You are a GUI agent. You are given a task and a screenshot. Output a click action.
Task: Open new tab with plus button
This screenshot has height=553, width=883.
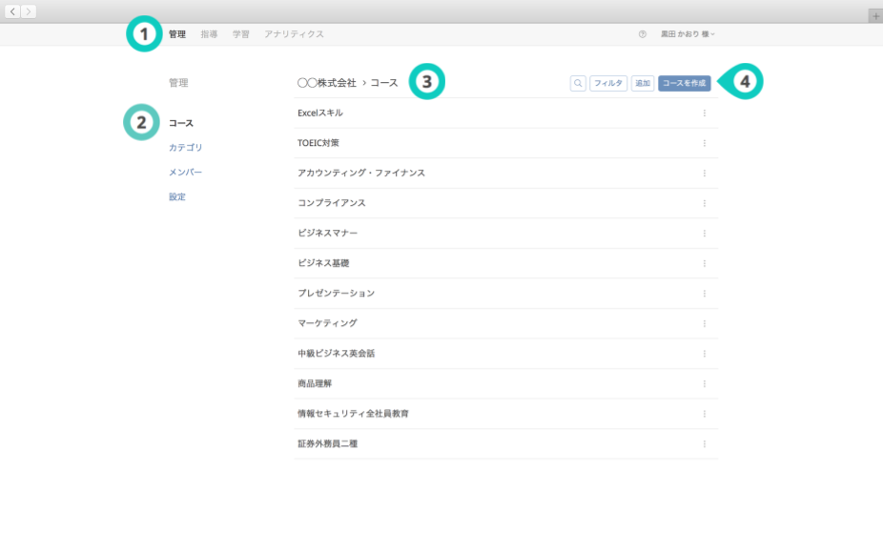[875, 16]
